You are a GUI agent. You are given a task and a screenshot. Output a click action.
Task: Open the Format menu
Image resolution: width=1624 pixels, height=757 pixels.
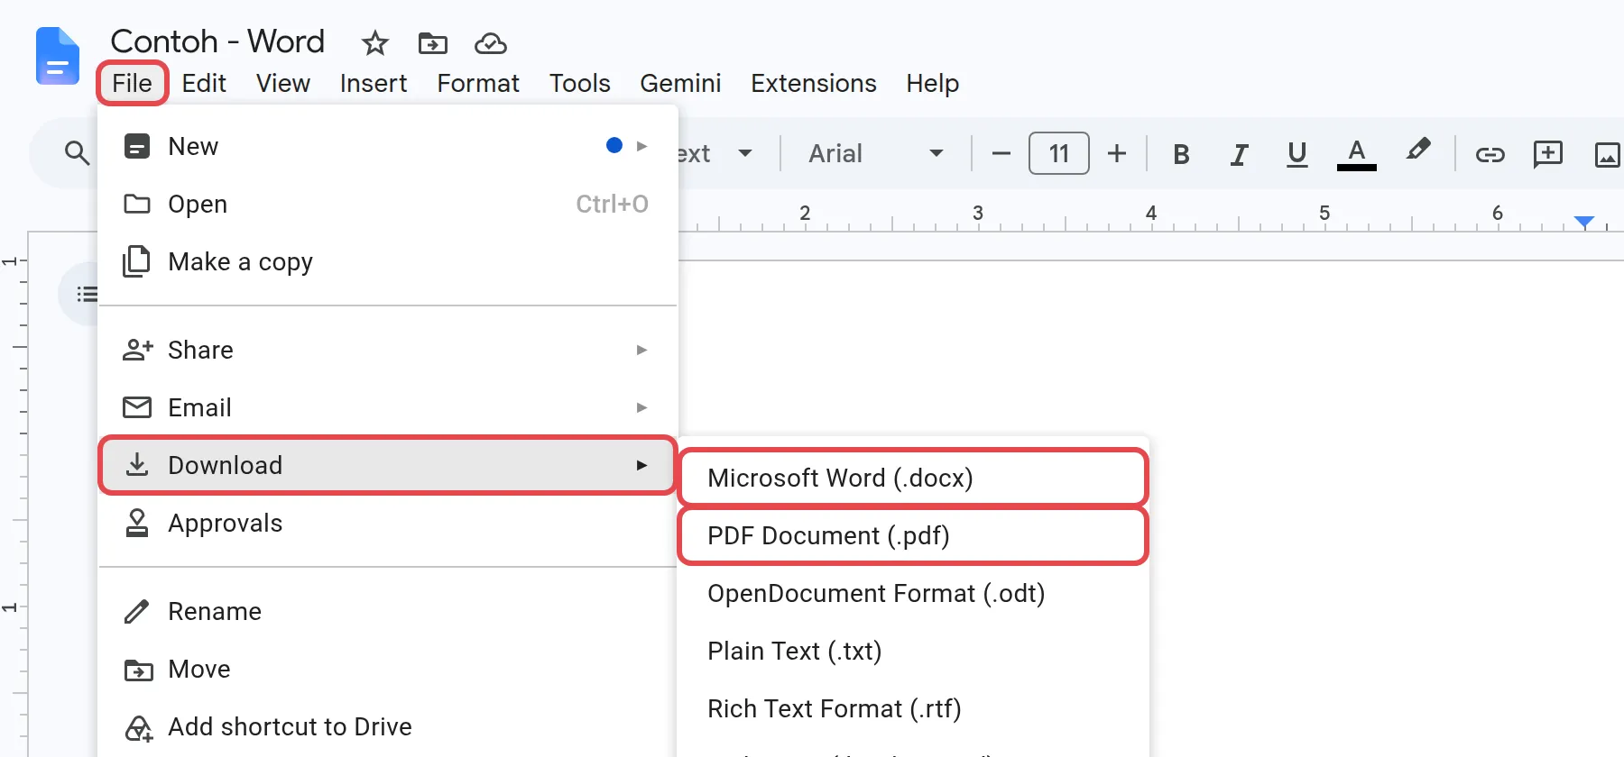tap(478, 83)
